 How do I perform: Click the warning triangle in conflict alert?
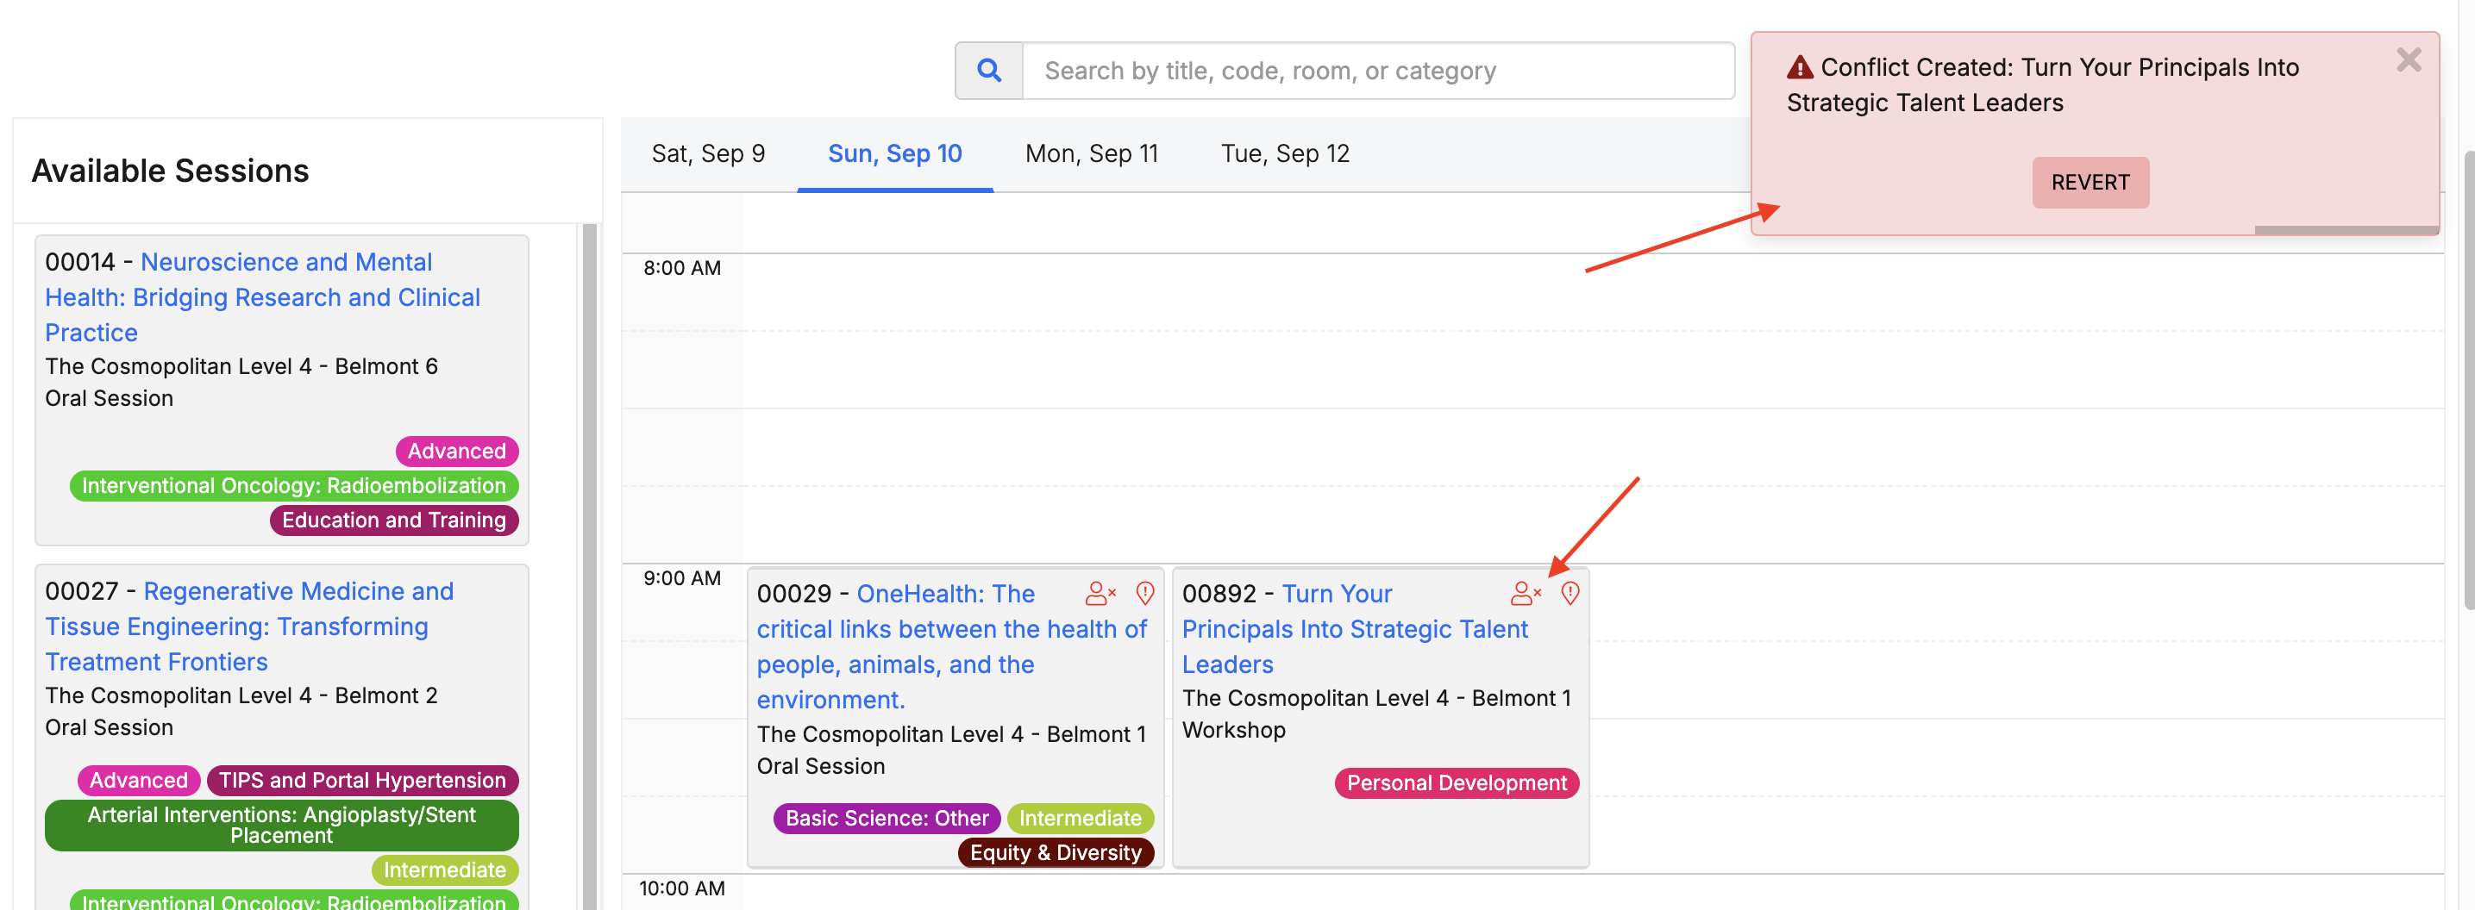point(1799,67)
